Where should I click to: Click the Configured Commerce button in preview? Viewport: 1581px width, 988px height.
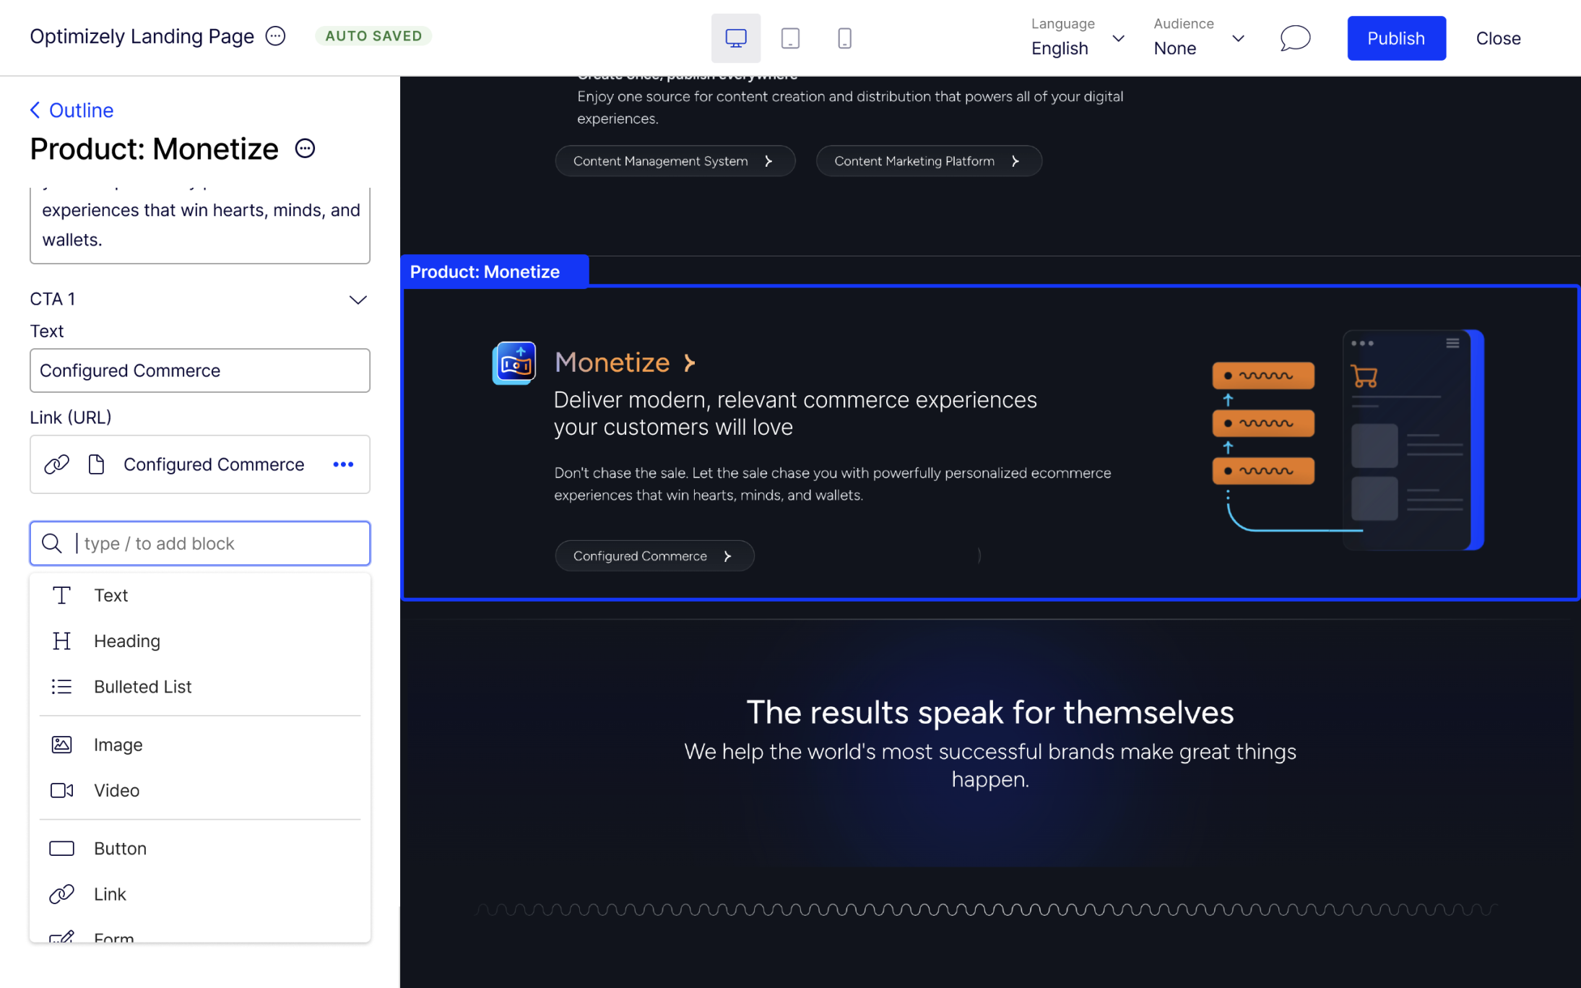(654, 555)
